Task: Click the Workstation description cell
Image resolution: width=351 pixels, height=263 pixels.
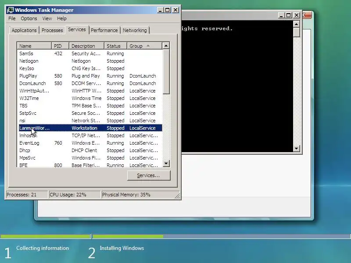Action: tap(84, 128)
